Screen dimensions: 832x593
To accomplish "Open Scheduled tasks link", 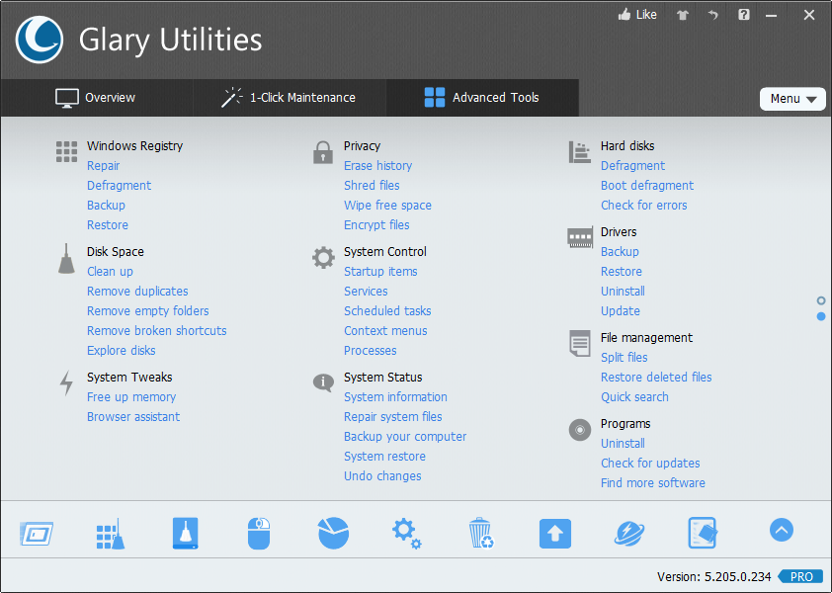I will pos(387,311).
